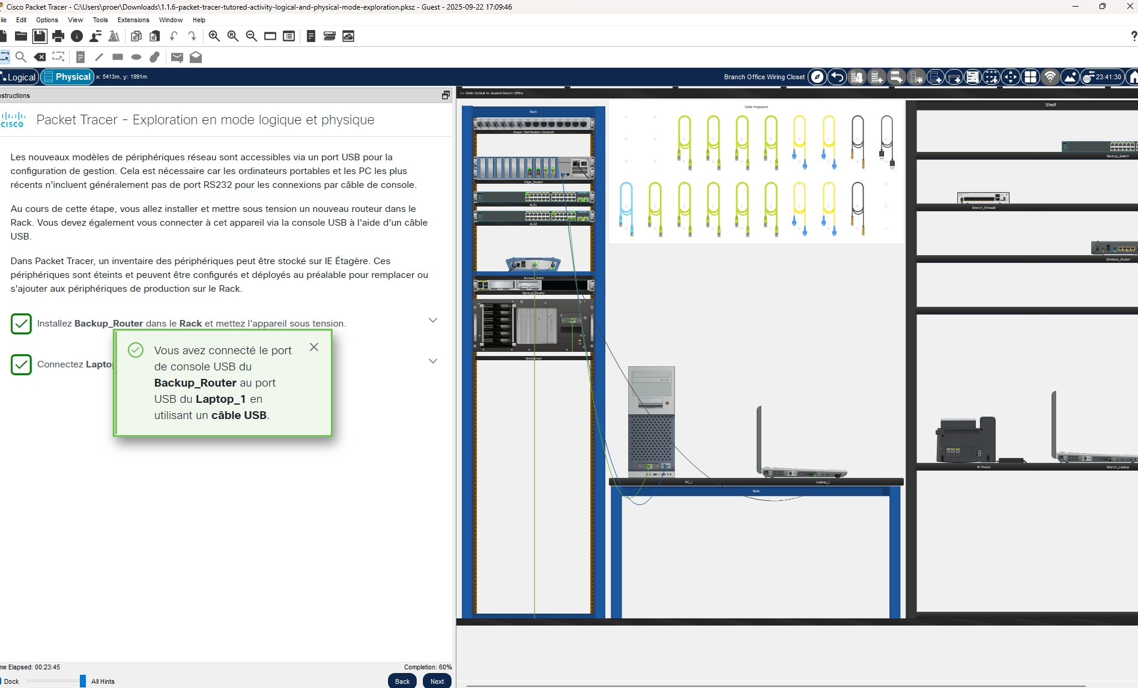Toggle the Connectez Laptop task checkbox
The height and width of the screenshot is (688, 1138).
click(21, 364)
